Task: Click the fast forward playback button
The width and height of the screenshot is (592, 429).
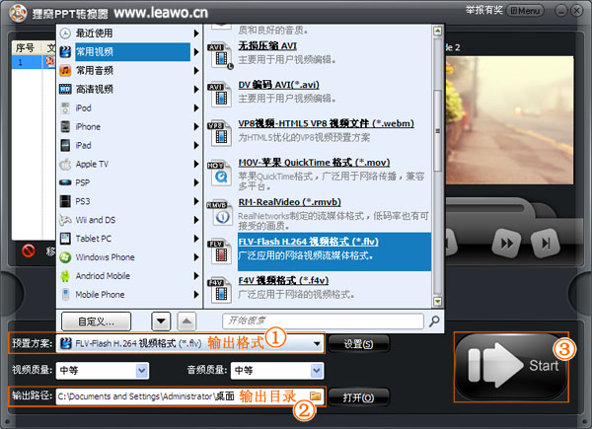Action: coord(507,244)
